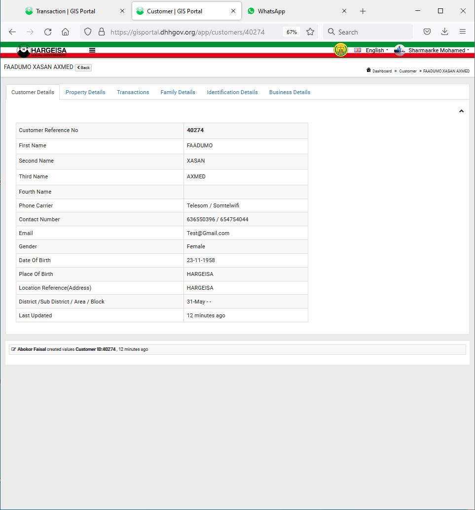The height and width of the screenshot is (510, 475).
Task: Open Pocket save icon
Action: point(427,32)
